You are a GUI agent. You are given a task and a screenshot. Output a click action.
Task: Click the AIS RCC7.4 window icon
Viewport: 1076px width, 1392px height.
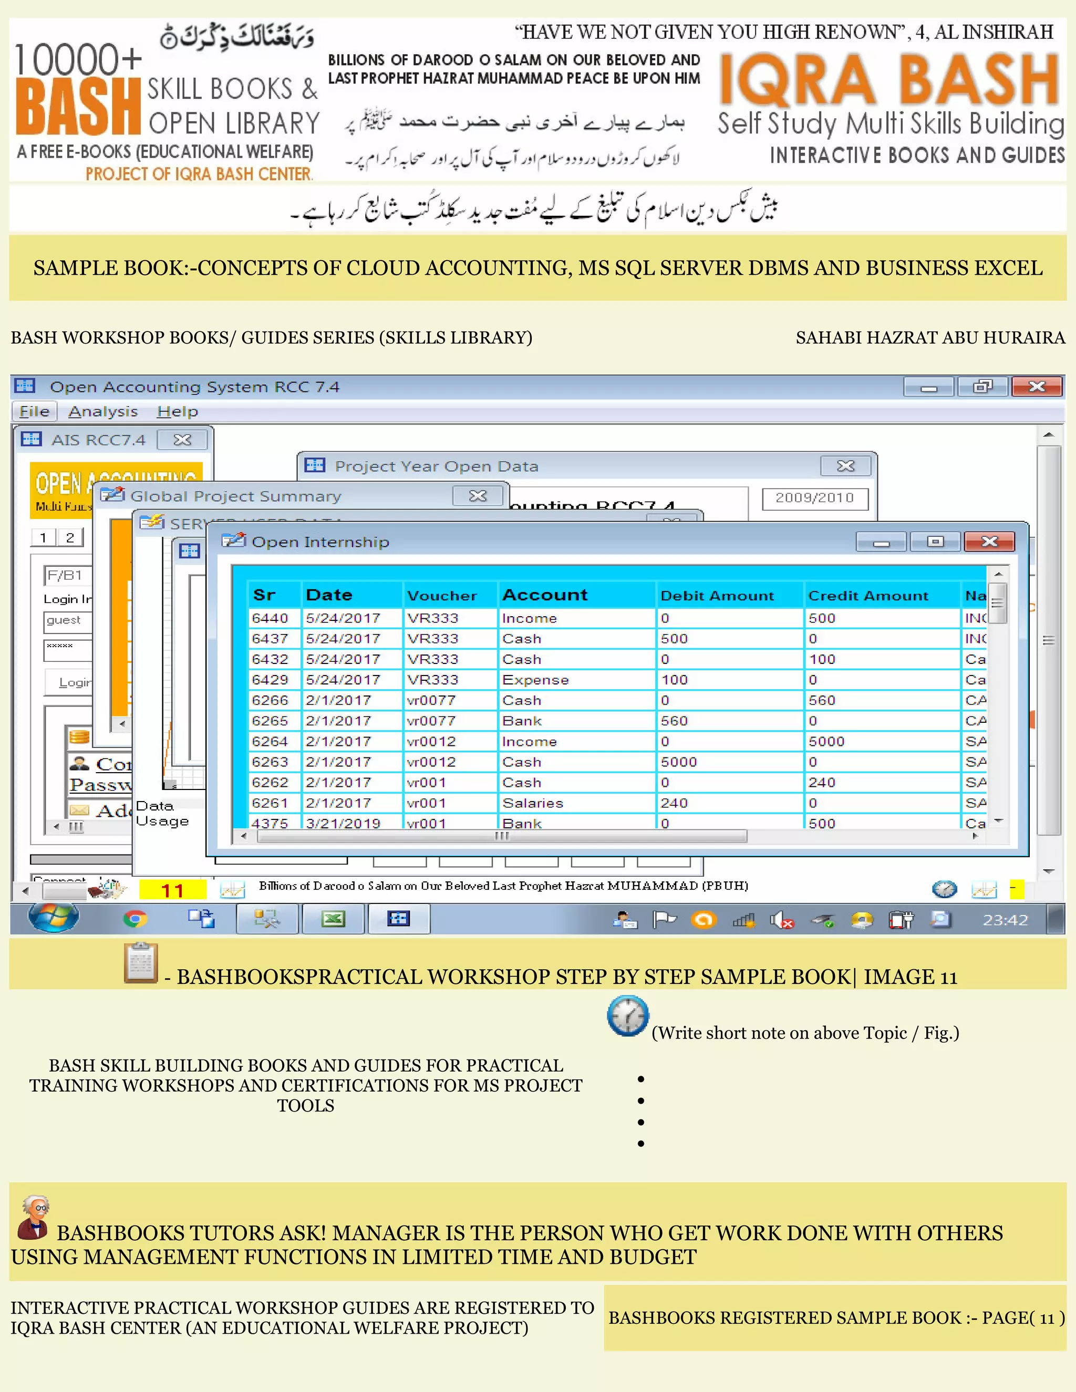click(x=31, y=440)
